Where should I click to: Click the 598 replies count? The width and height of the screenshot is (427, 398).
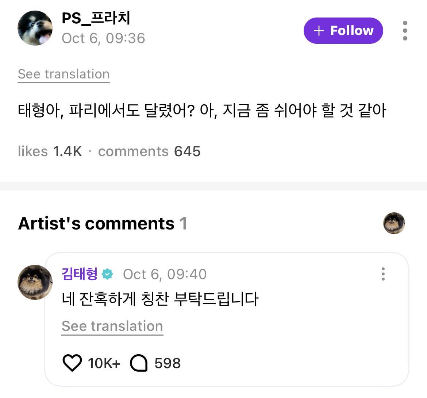click(168, 363)
